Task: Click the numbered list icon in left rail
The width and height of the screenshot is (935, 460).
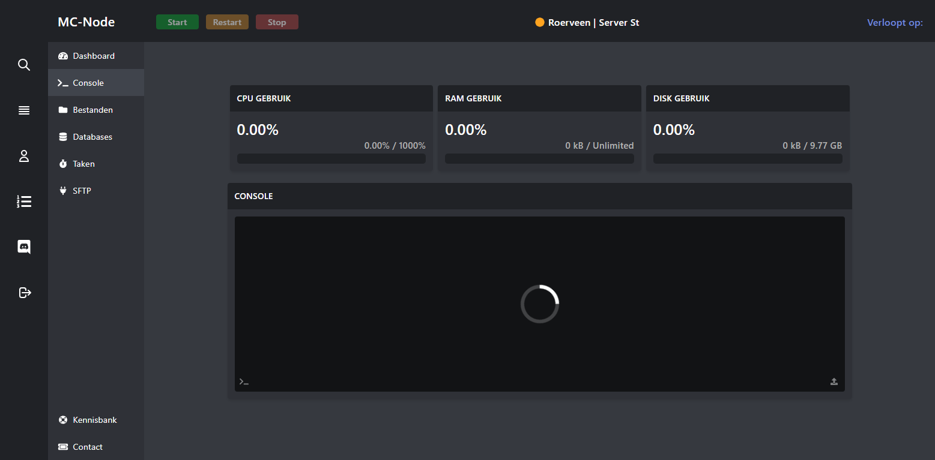Action: [24, 202]
